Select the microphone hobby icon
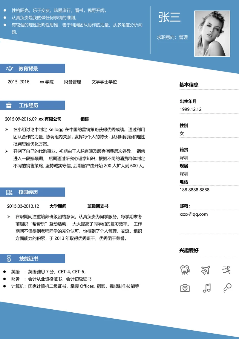The height and width of the screenshot is (339, 239). [x=227, y=288]
